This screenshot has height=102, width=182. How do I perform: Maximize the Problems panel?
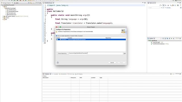[x=180, y=74]
